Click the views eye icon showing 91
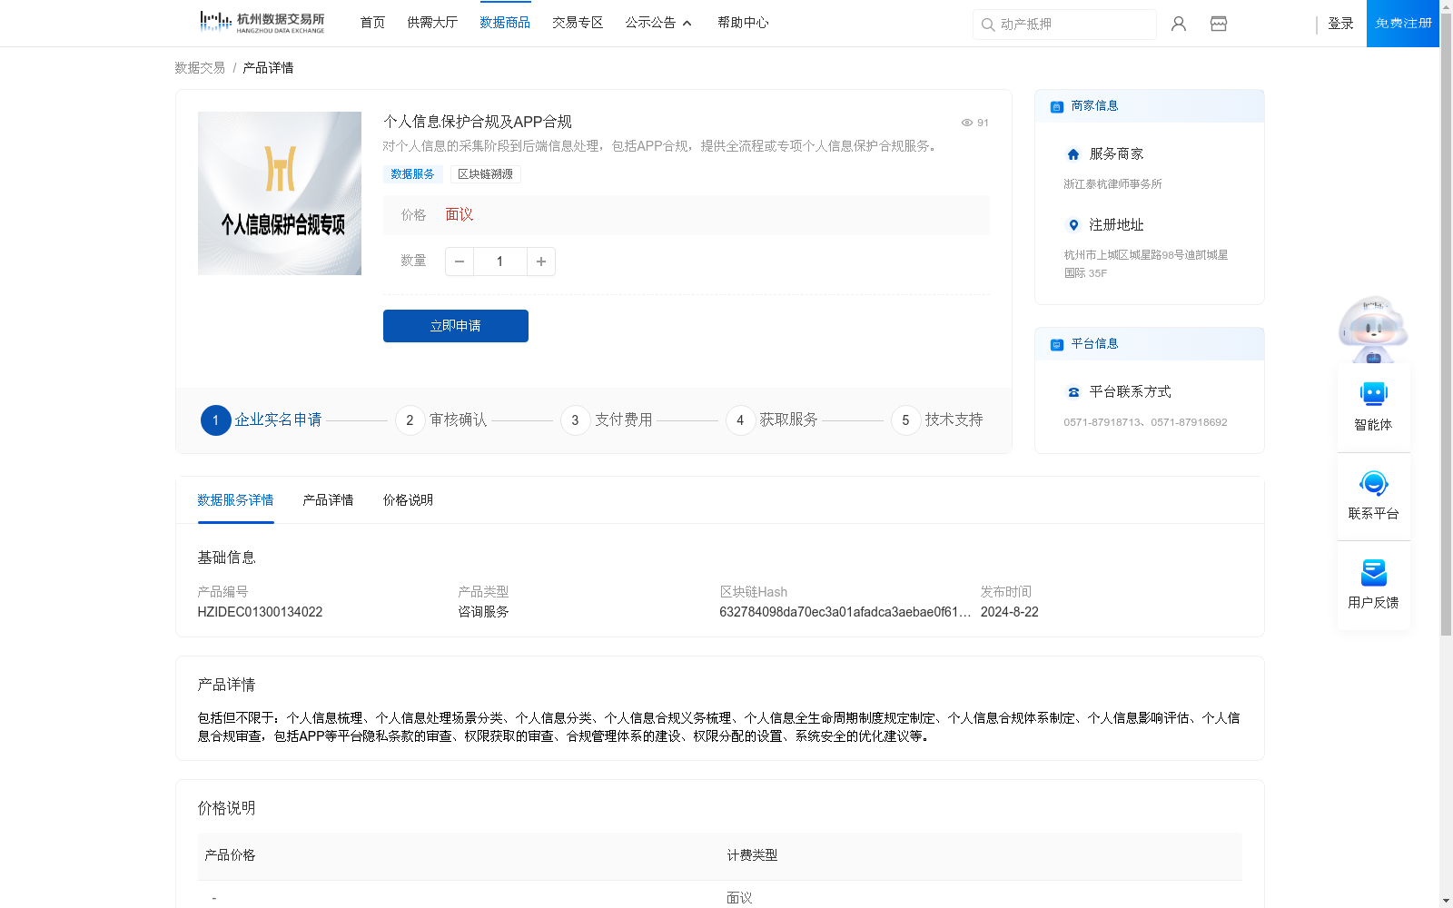 [967, 123]
